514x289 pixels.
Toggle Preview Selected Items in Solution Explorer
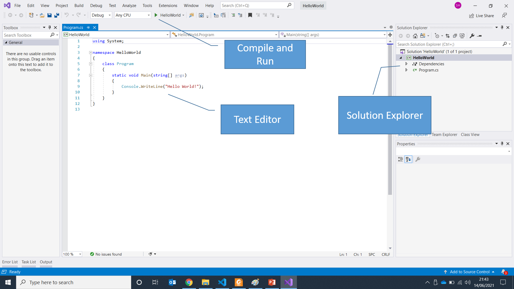479,36
